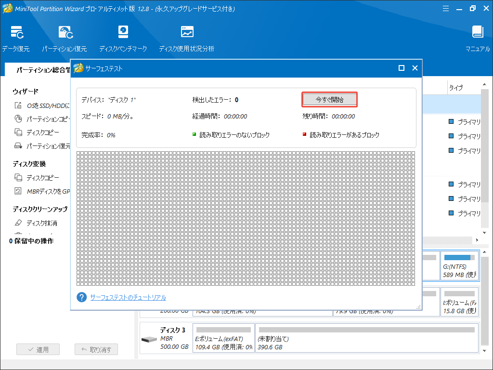The image size is (493, 370).
Task: Switch to the パーティション総合管理 tab
Action: [43, 70]
